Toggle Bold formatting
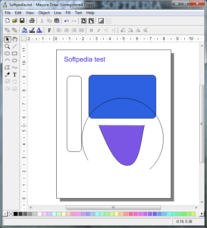Viewport: 207px width, 228px height. (91, 30)
